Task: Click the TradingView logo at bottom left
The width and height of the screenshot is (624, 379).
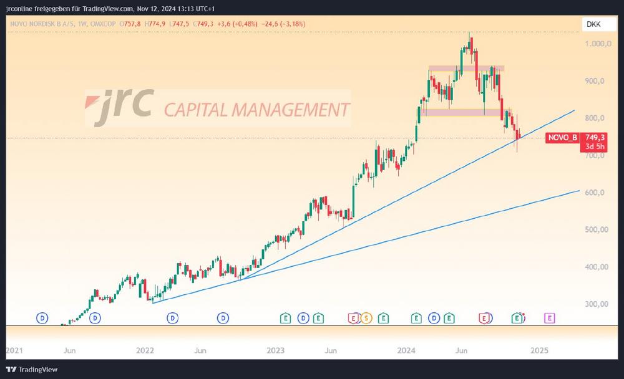Action: (x=32, y=370)
